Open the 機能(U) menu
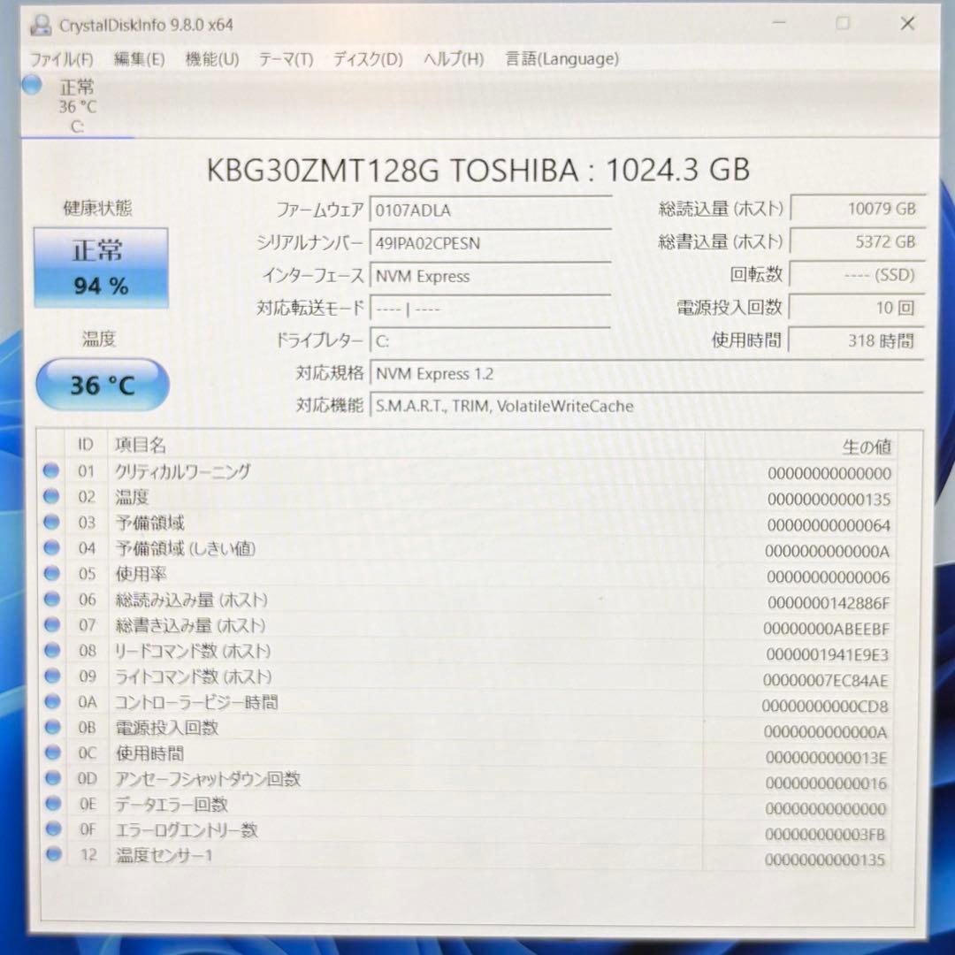 (x=210, y=59)
